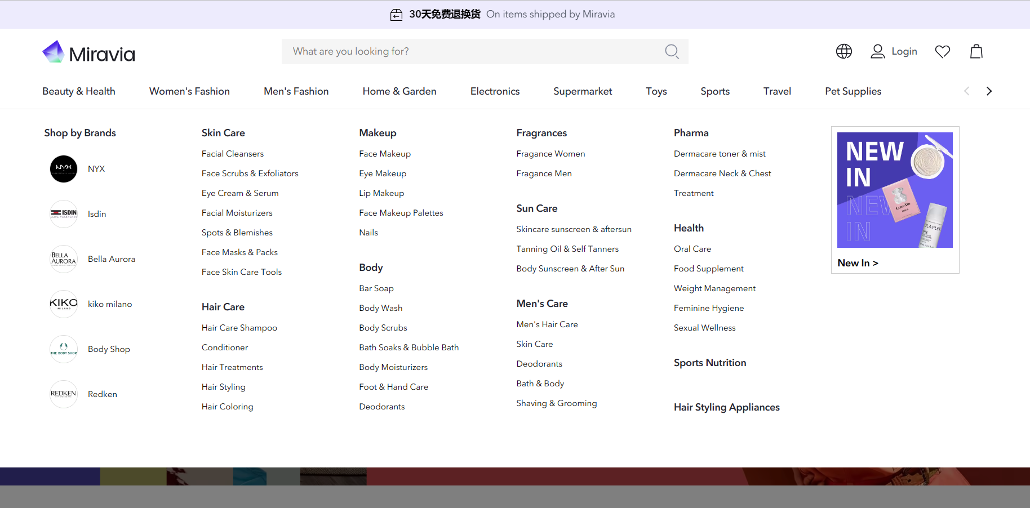Open Face Skin Care Tools
The width and height of the screenshot is (1030, 508).
click(242, 272)
